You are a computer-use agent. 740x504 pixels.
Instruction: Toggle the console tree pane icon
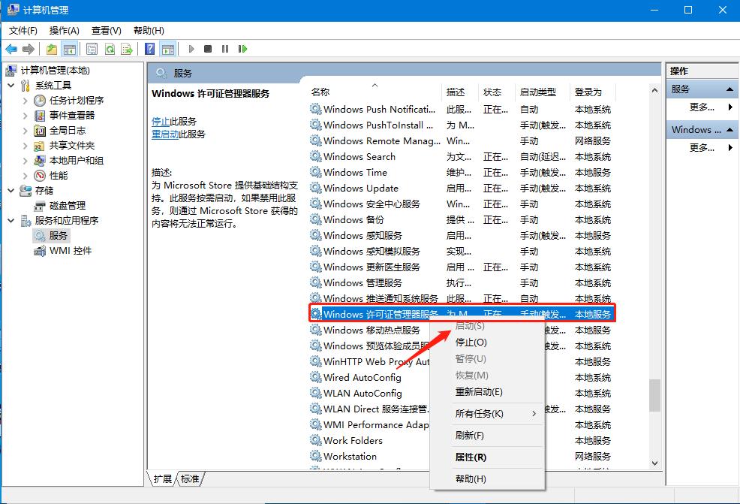(68, 49)
